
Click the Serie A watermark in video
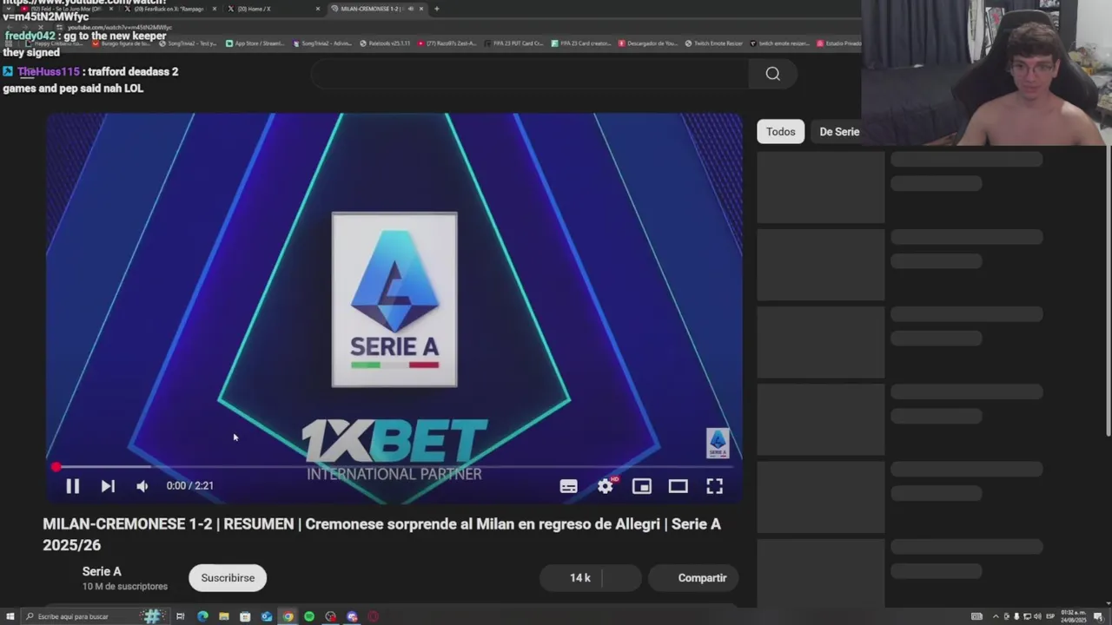[x=718, y=443]
